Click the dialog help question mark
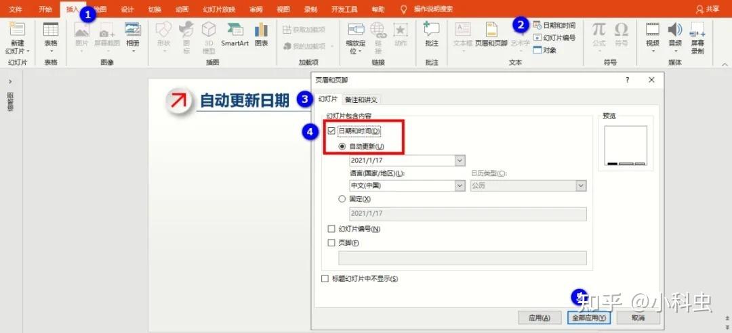This screenshot has height=333, width=732. click(x=628, y=81)
